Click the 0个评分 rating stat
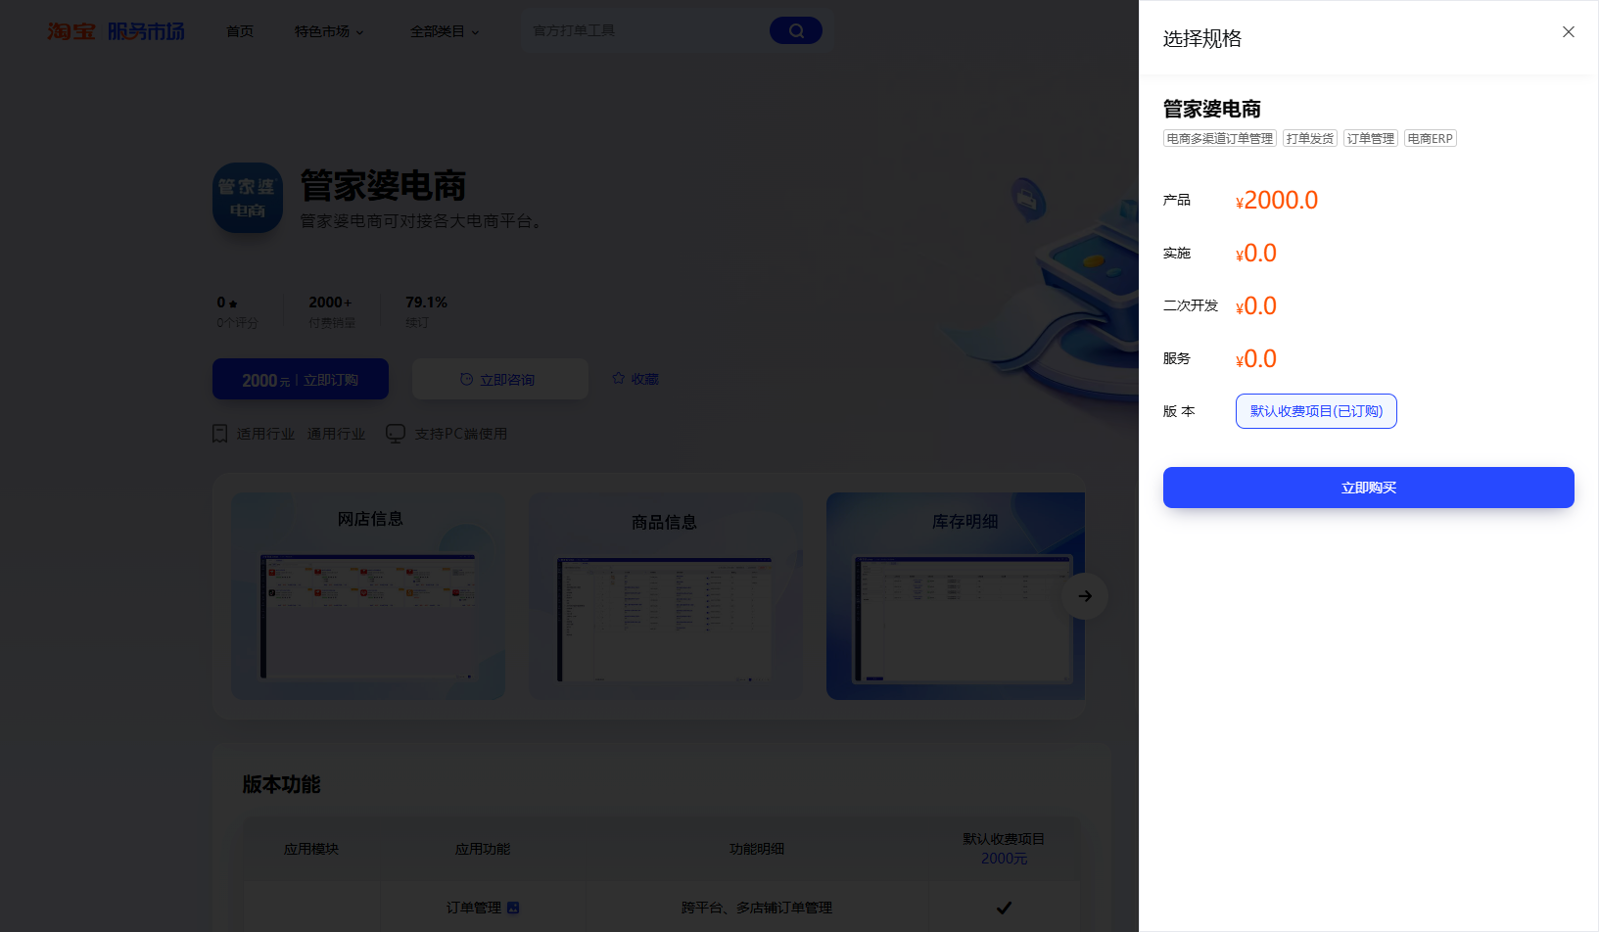Image resolution: width=1599 pixels, height=932 pixels. [x=237, y=312]
